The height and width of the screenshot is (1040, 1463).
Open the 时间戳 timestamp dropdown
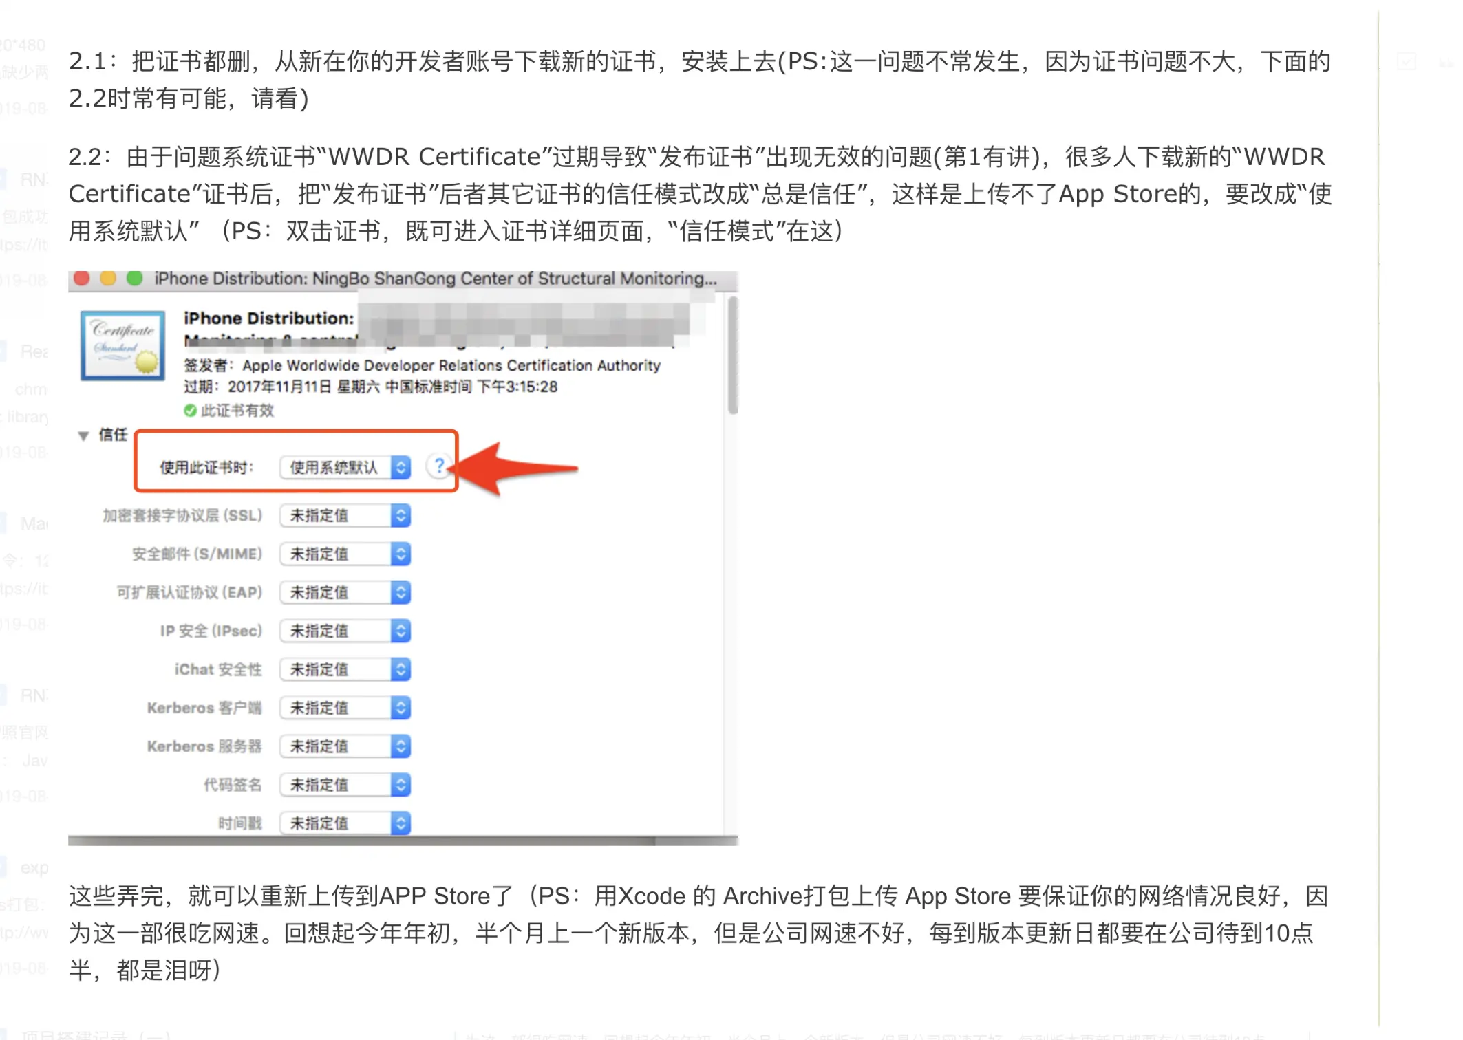pos(345,823)
